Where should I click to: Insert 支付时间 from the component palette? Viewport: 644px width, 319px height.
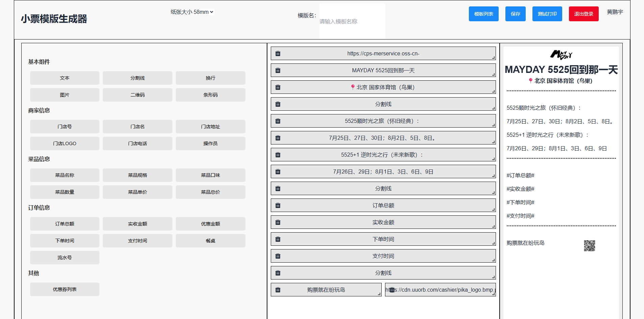coord(138,241)
